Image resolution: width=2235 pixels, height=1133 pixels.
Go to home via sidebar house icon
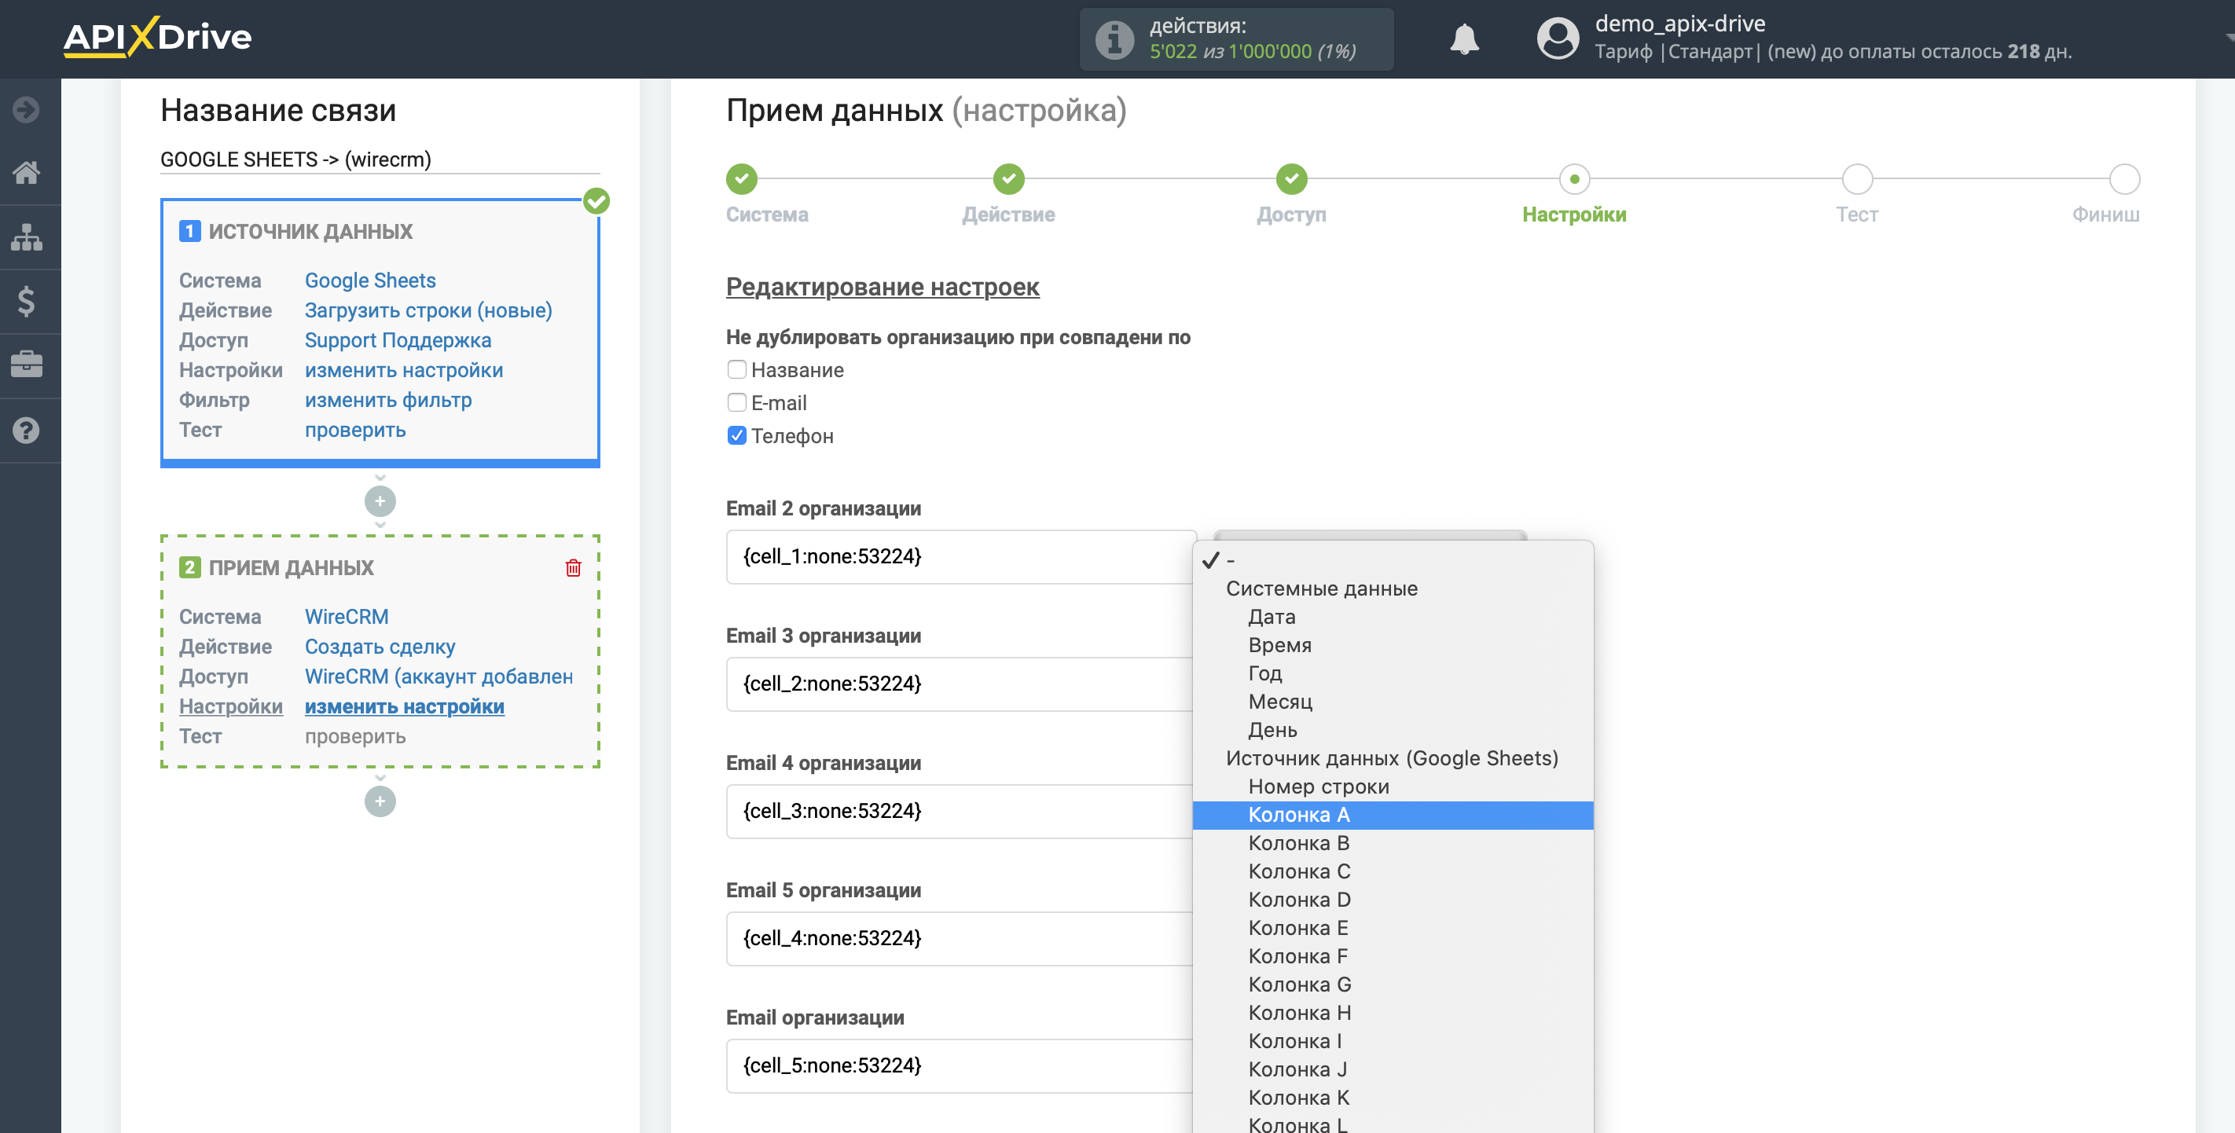click(x=26, y=173)
